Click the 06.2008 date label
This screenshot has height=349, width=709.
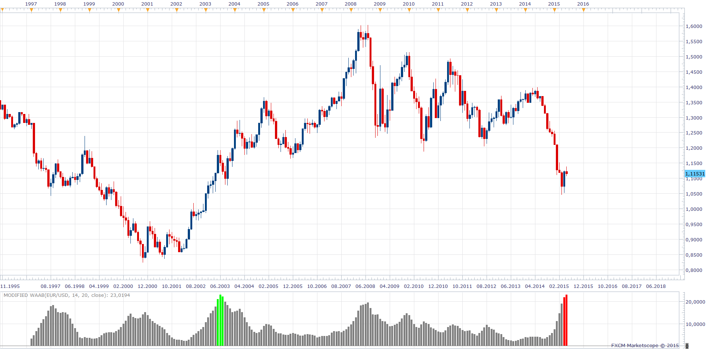365,286
